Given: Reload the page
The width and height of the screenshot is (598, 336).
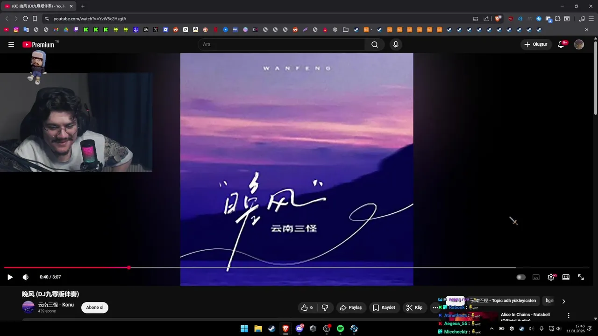Looking at the screenshot, I should click(x=25, y=19).
